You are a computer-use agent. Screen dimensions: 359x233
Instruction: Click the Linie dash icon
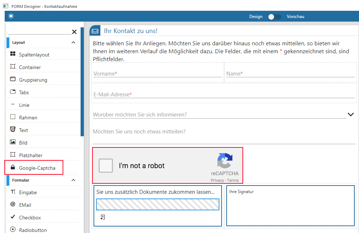pyautogui.click(x=13, y=104)
